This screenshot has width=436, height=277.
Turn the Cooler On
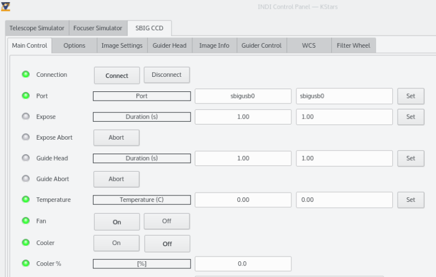click(116, 243)
